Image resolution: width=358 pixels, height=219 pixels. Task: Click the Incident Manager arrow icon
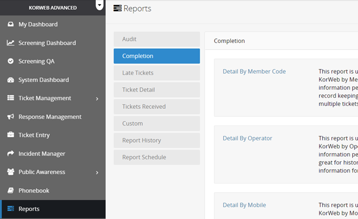pos(10,154)
